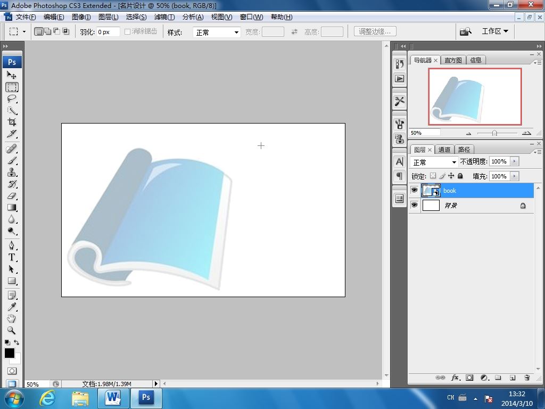This screenshot has height=409, width=545.
Task: Switch to the Hand tool
Action: 12,318
